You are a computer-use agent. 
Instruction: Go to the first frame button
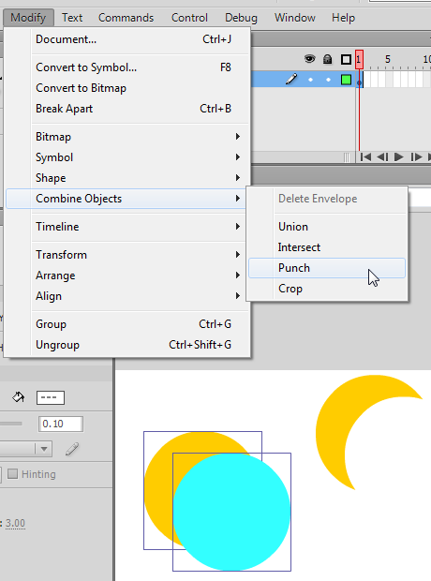tap(365, 157)
